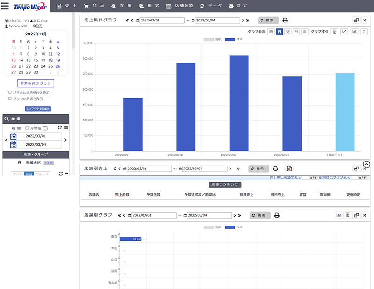Select horizontal bar chart graph type

pos(335,32)
